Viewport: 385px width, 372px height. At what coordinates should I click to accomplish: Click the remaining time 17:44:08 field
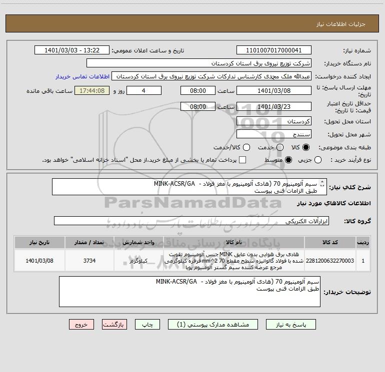click(x=92, y=90)
